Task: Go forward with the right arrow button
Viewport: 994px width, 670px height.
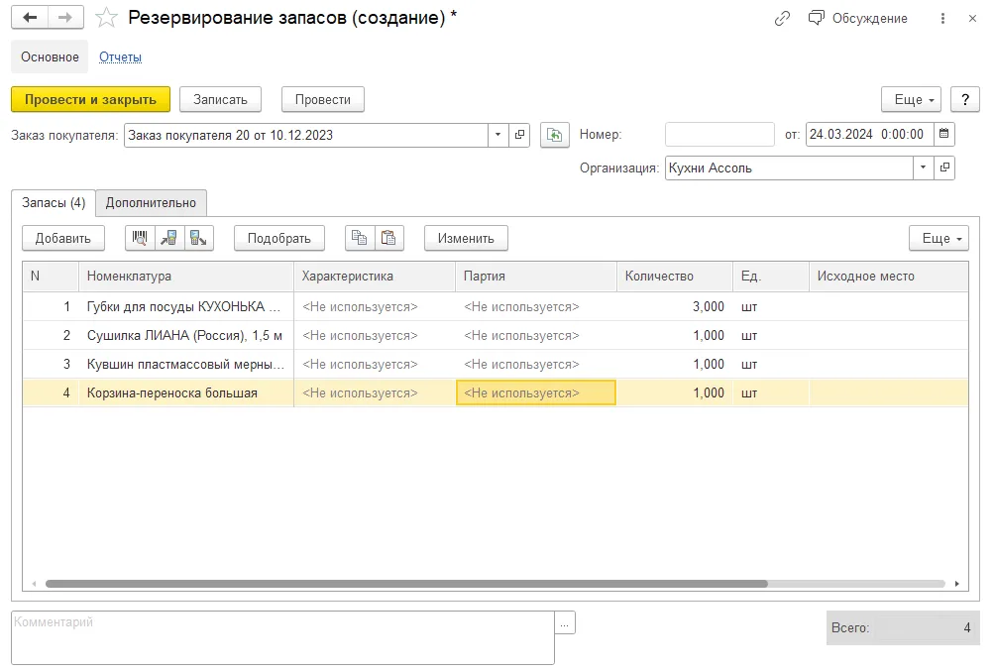Action: pyautogui.click(x=65, y=18)
